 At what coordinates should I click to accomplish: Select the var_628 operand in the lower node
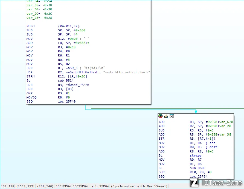tap(226, 122)
